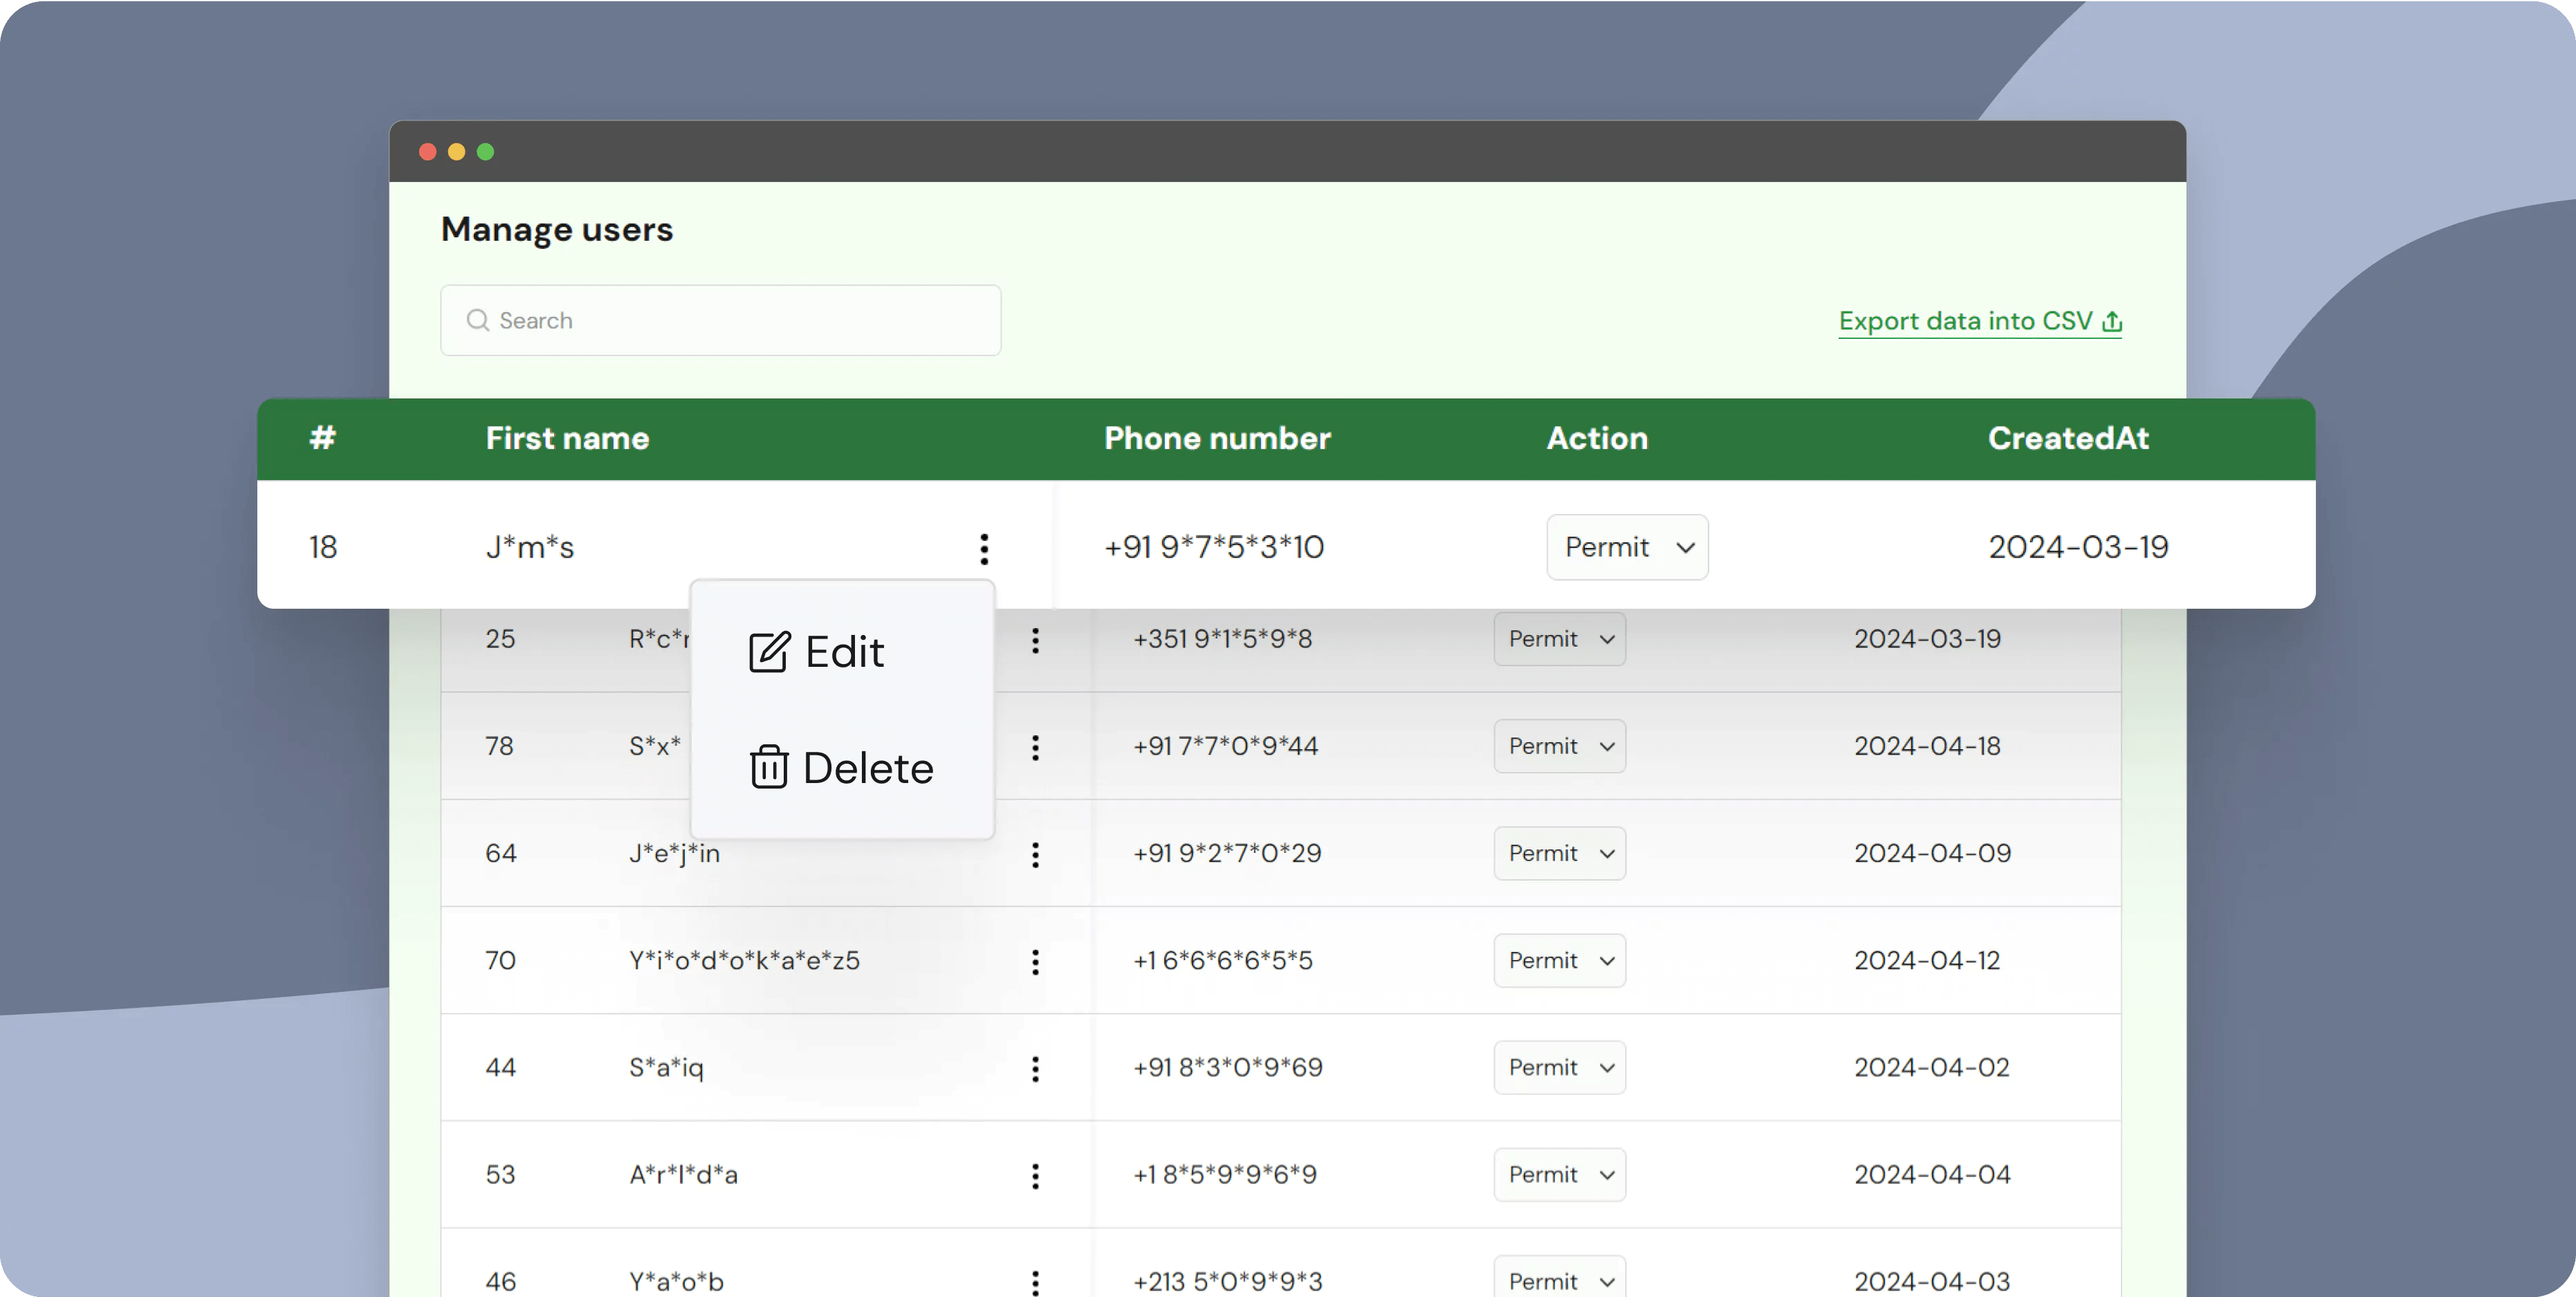Click the ID number 53
Screen dimensions: 2576x1297
500,1174
